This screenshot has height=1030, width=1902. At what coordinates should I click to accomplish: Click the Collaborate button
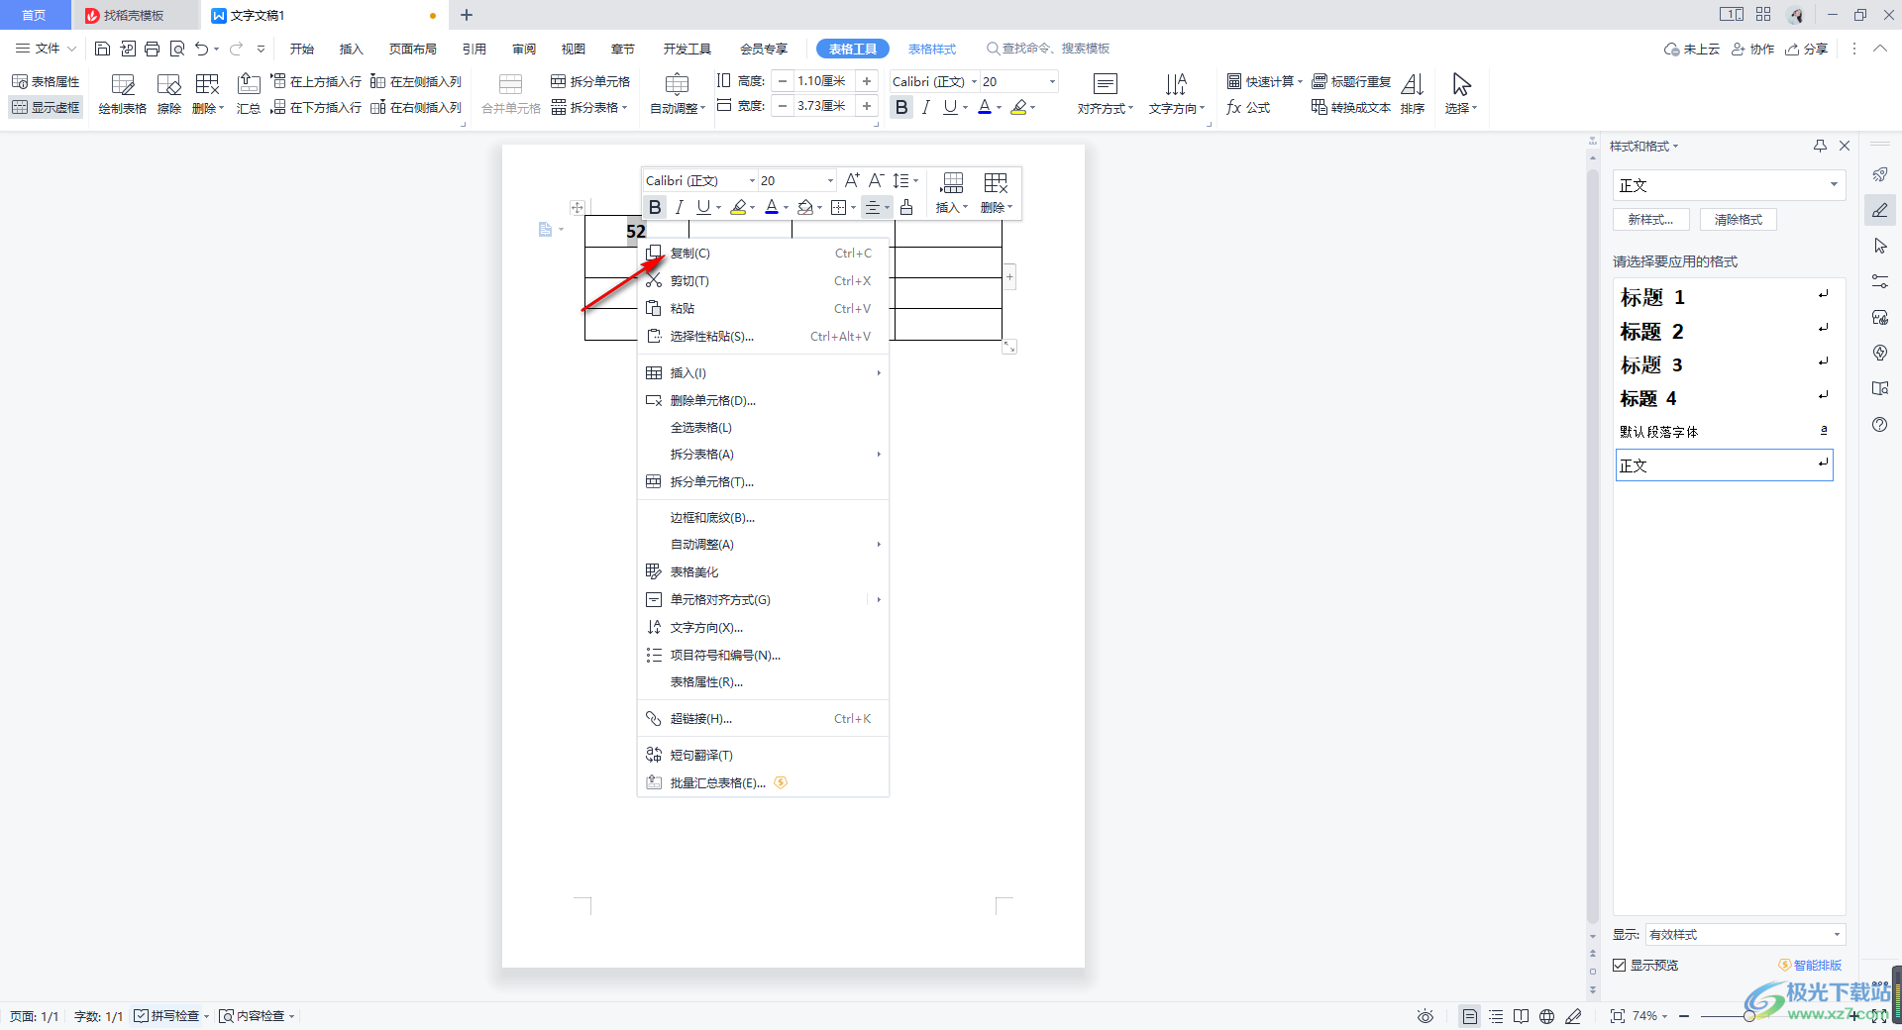pos(1752,49)
